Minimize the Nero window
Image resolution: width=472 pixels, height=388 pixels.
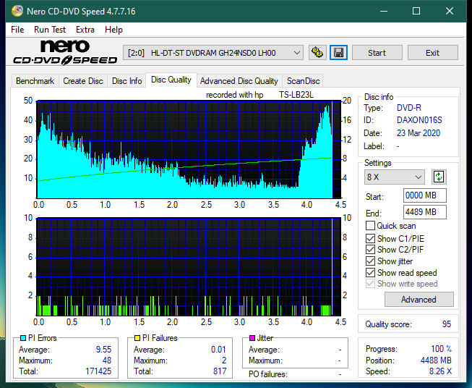click(384, 11)
